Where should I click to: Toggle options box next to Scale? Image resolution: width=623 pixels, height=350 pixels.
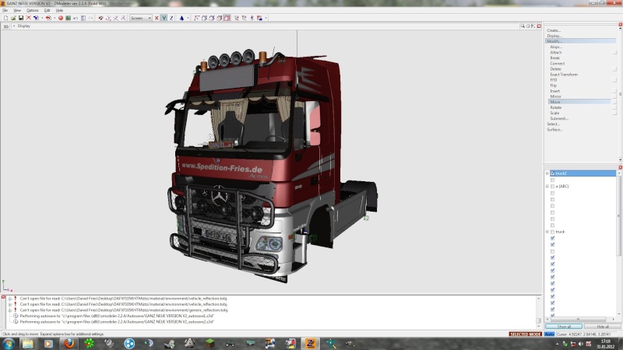pos(614,113)
